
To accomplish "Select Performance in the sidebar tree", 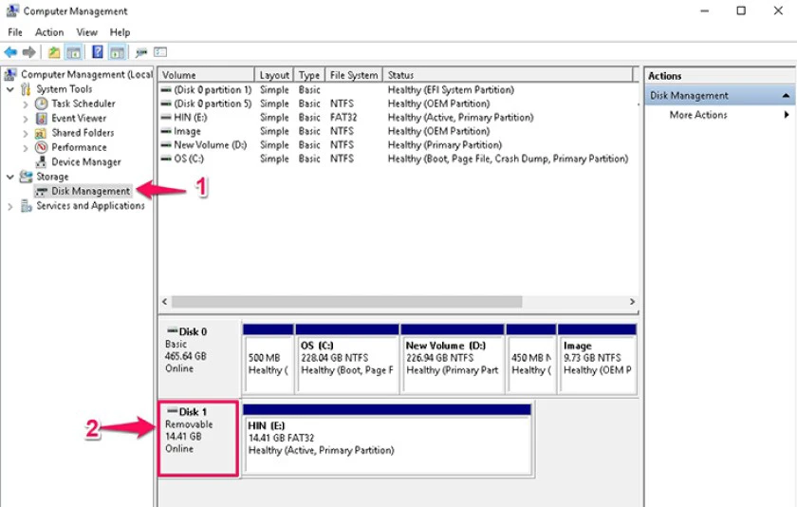I will tap(79, 147).
